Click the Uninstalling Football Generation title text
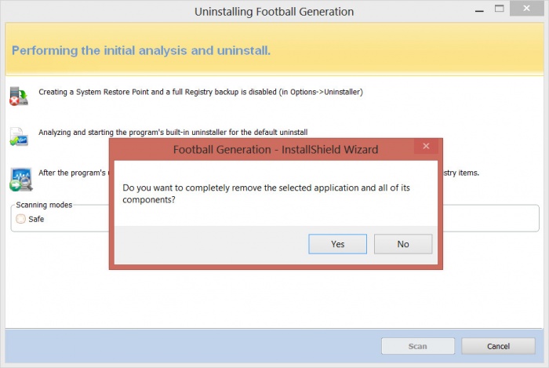The image size is (549, 368). pyautogui.click(x=274, y=12)
